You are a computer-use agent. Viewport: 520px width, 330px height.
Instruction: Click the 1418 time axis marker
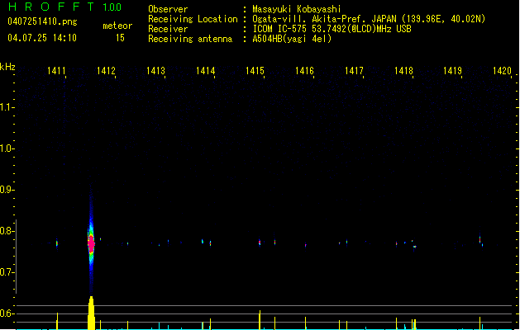403,71
